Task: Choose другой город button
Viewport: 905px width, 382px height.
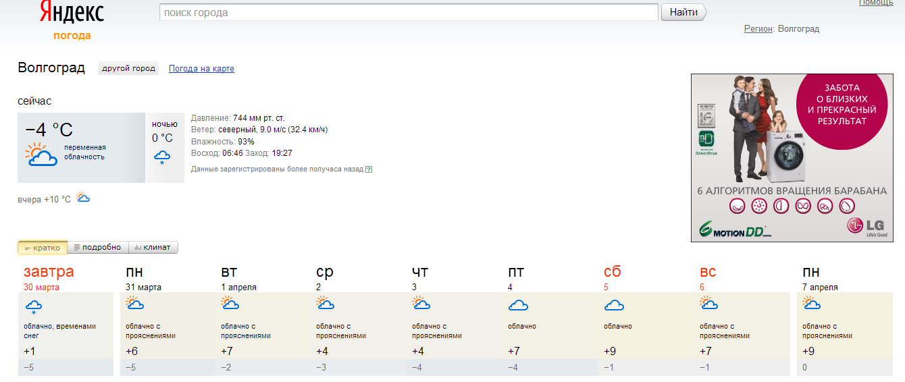Action: tap(128, 68)
